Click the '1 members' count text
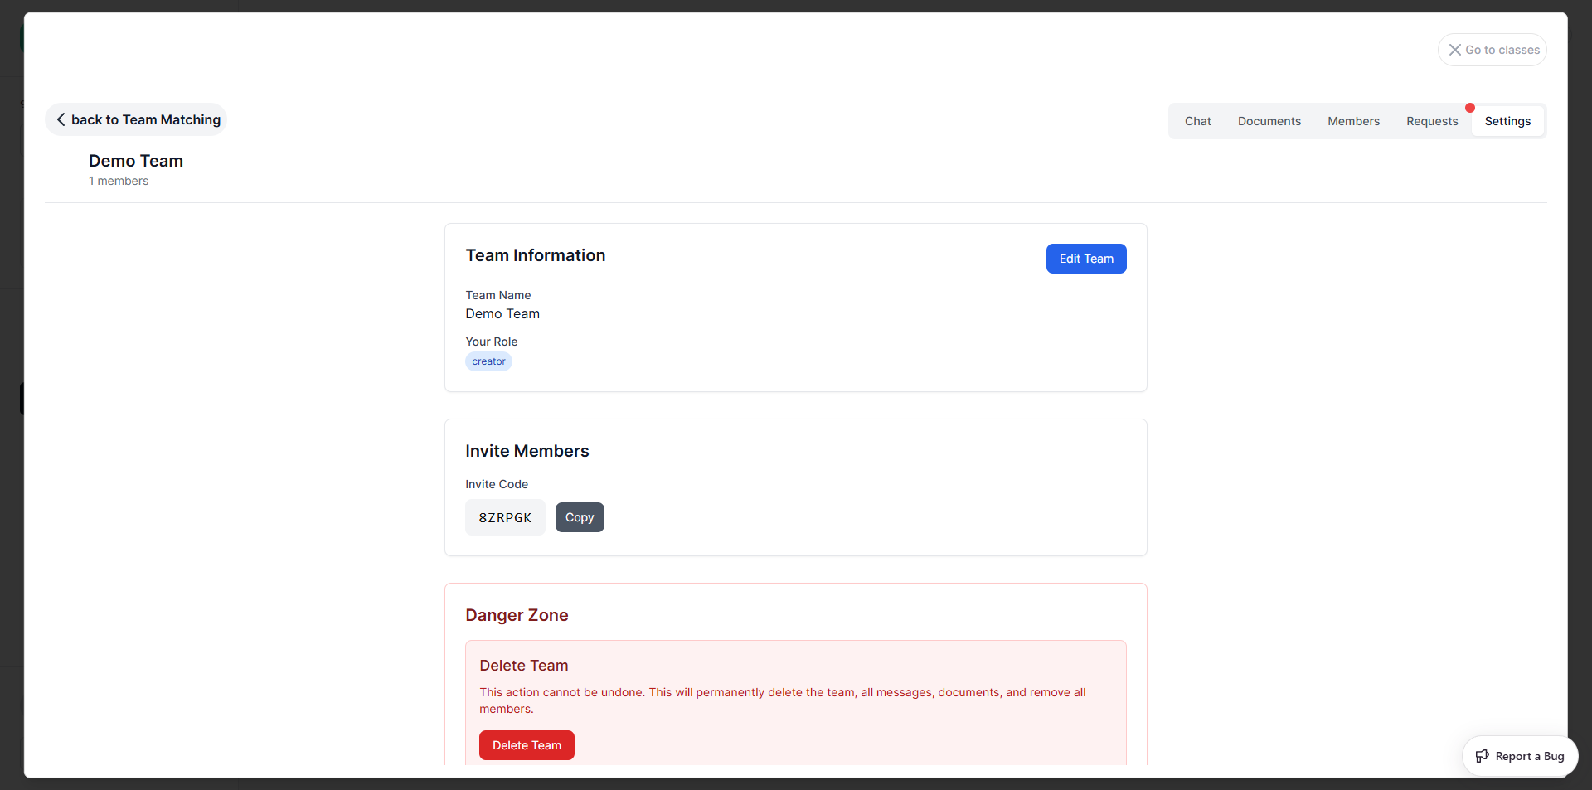 coord(119,181)
